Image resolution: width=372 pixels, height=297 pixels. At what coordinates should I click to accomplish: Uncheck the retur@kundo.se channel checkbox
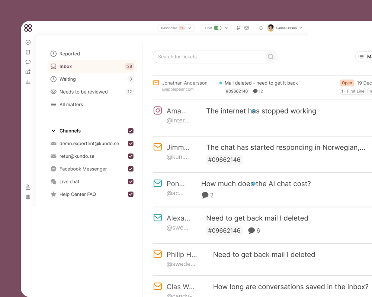point(131,156)
